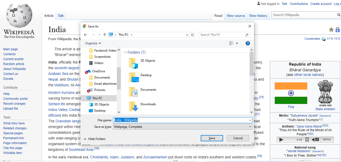341x162 pixels.
Task: Select 3D Objects in navigation tree
Action: click(99, 104)
